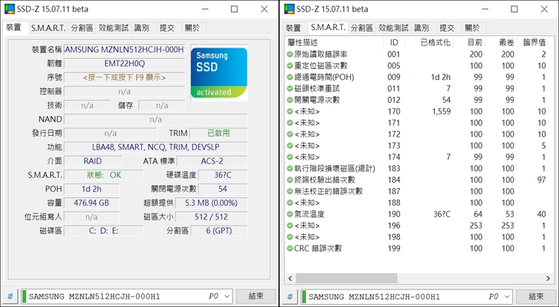
Task: Click green status icon for 總通電時間(POH)
Action: (289, 77)
